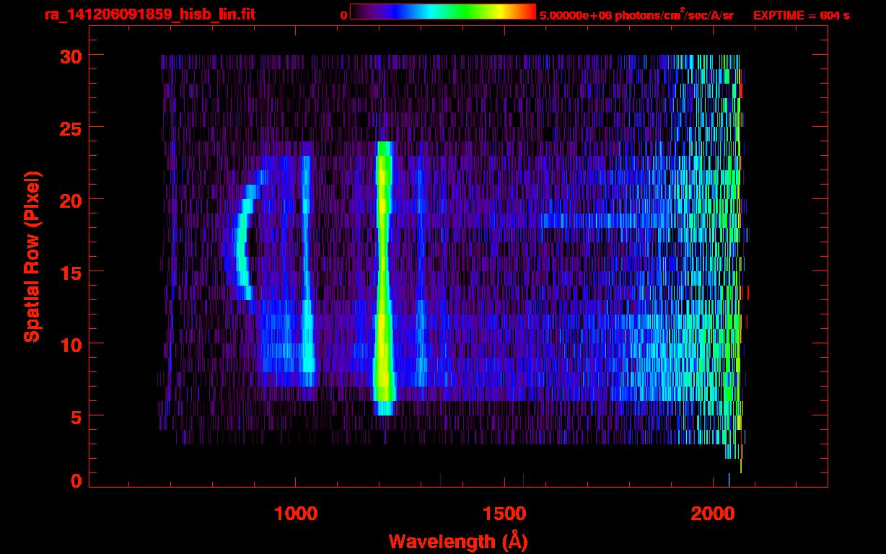Screen dimensions: 886x554
Task: Click the 5.00000e+06 photons/cm²/sec/A/sr label
Action: coord(636,14)
